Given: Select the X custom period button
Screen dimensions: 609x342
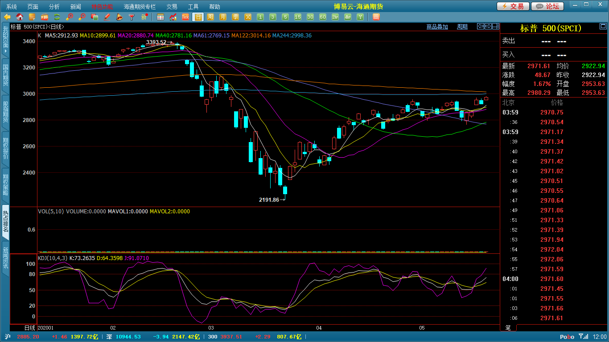Looking at the screenshot, I should 248,17.
